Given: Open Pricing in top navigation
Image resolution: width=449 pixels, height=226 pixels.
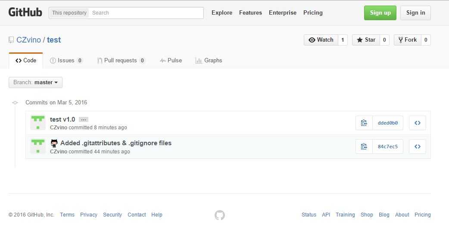Looking at the screenshot, I should click(x=313, y=12).
